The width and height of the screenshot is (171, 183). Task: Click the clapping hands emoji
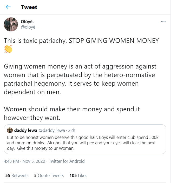tap(8, 49)
